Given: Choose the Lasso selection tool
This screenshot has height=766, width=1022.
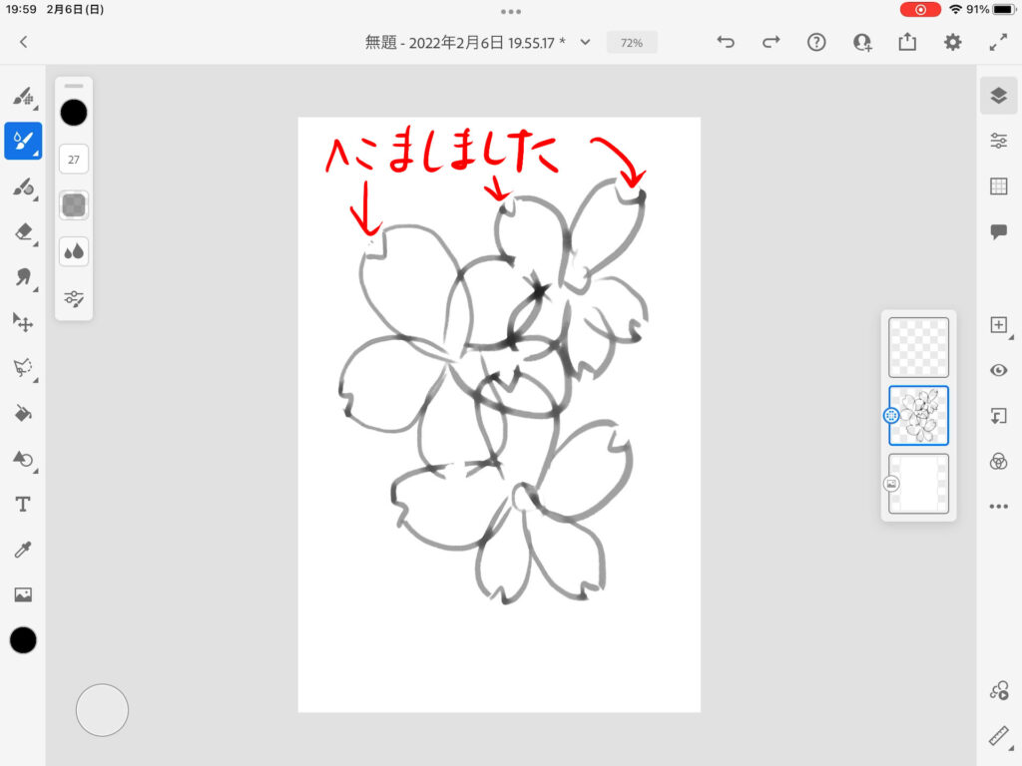Looking at the screenshot, I should 22,368.
